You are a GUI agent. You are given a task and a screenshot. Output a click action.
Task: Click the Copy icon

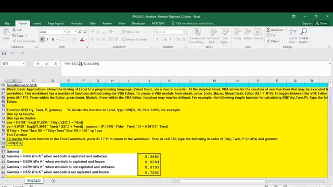pos(14,35)
